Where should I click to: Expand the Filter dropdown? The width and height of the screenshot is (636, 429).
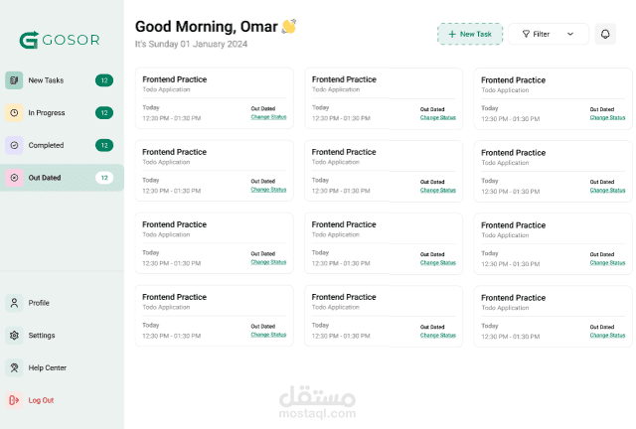point(548,34)
